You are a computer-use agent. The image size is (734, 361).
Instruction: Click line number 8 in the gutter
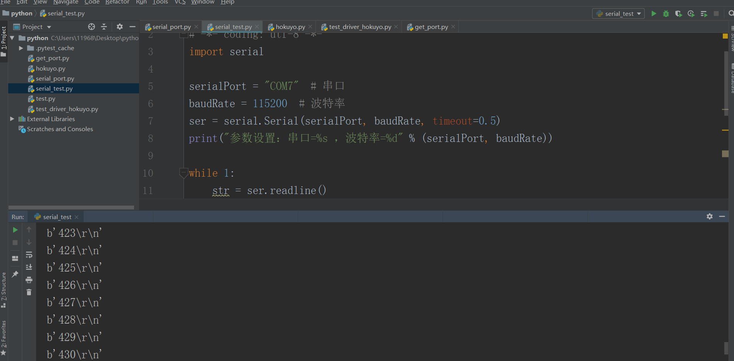point(151,138)
